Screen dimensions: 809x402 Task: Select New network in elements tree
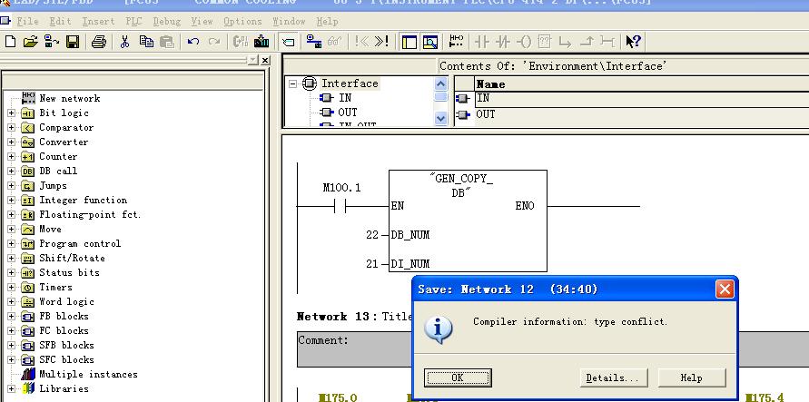coord(70,98)
